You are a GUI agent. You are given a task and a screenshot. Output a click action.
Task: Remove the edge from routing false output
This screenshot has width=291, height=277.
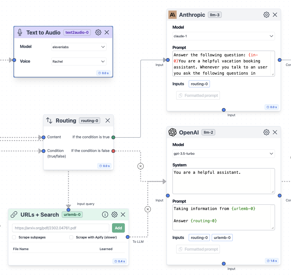coord(140,166)
